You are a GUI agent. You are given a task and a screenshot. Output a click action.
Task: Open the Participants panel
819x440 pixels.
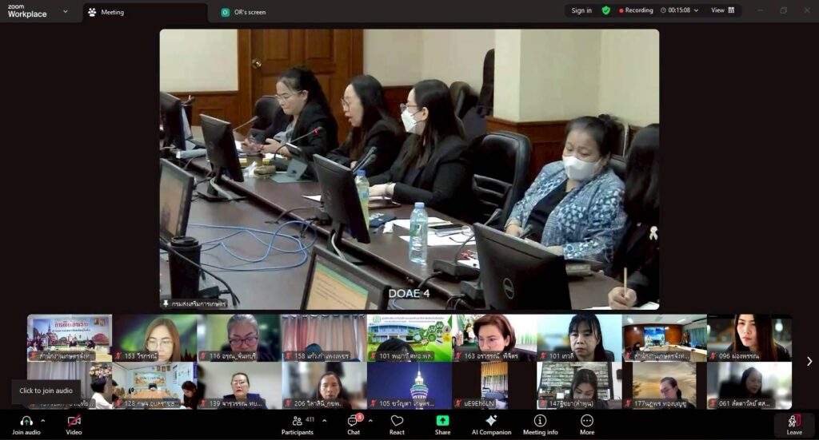point(298,424)
